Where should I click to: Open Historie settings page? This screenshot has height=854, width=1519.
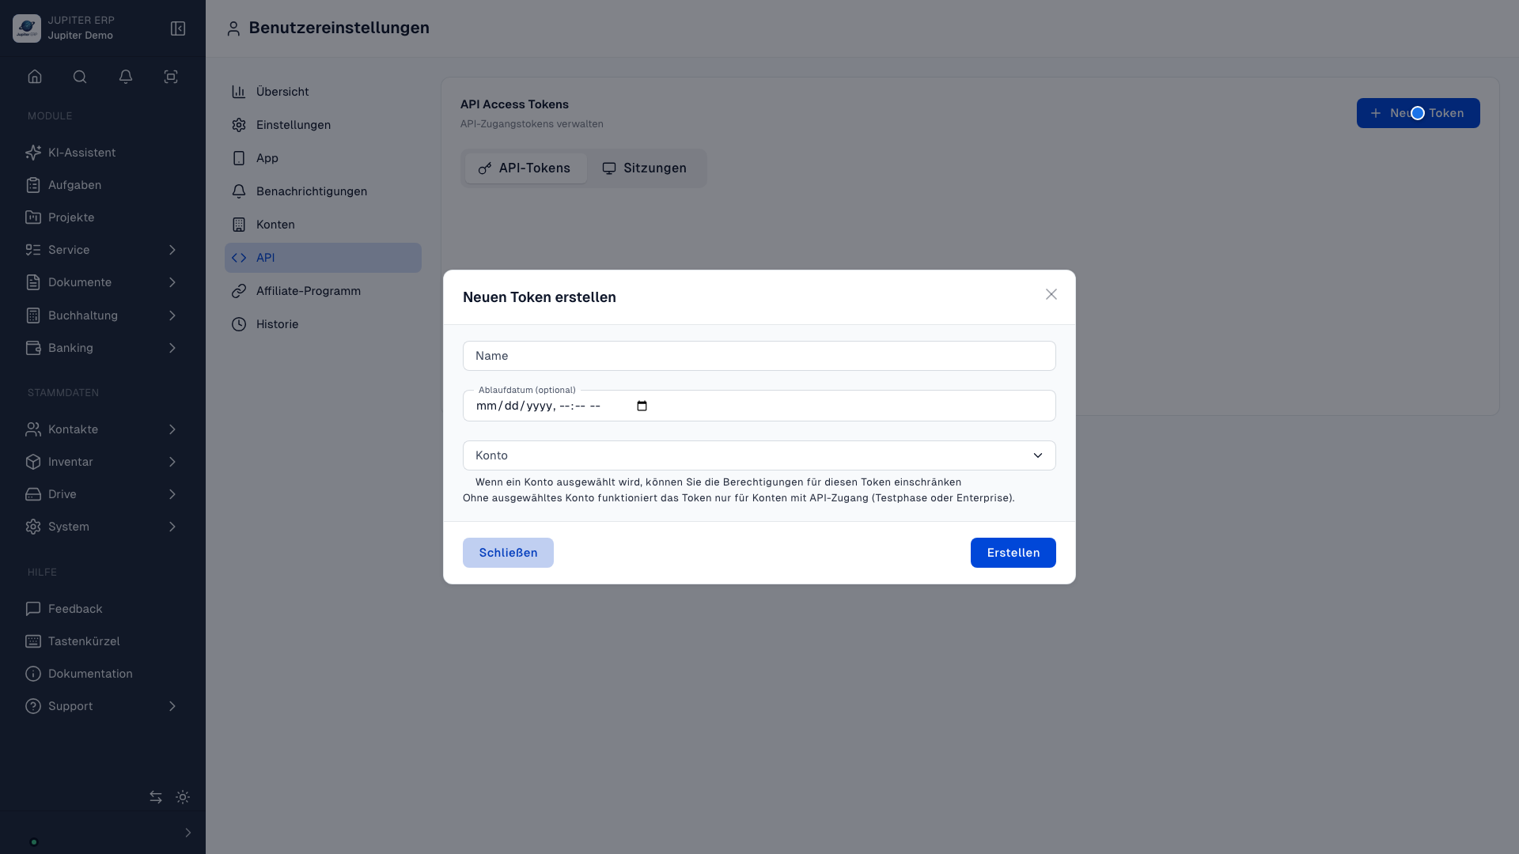pyautogui.click(x=323, y=324)
